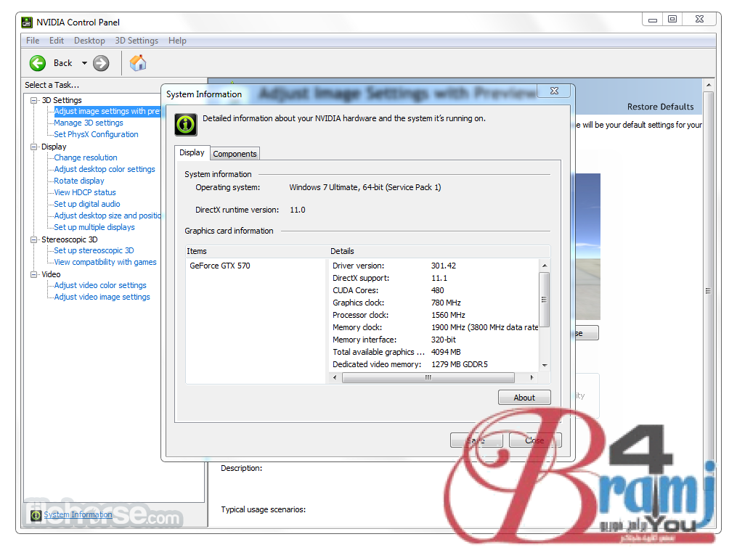Open the Home page icon in the toolbar
This screenshot has width=737, height=550.
tap(138, 63)
